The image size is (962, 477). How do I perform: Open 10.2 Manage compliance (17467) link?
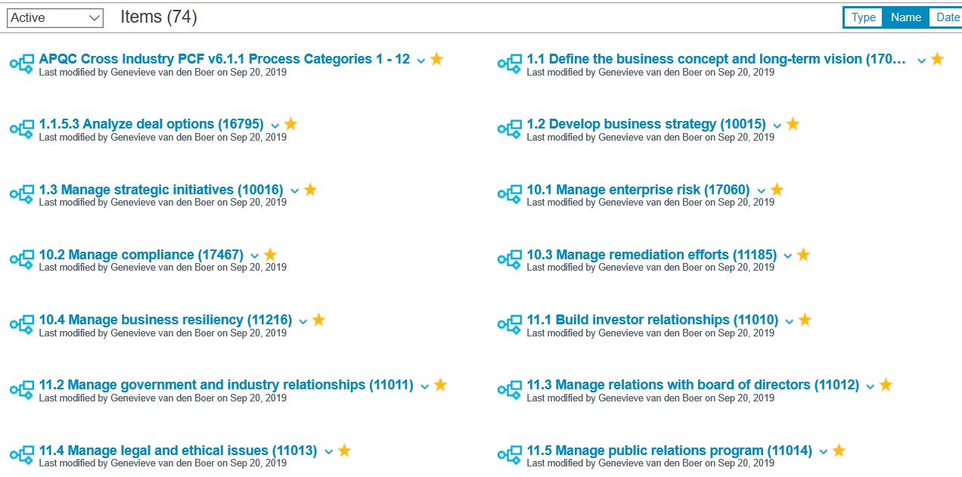[x=141, y=255]
